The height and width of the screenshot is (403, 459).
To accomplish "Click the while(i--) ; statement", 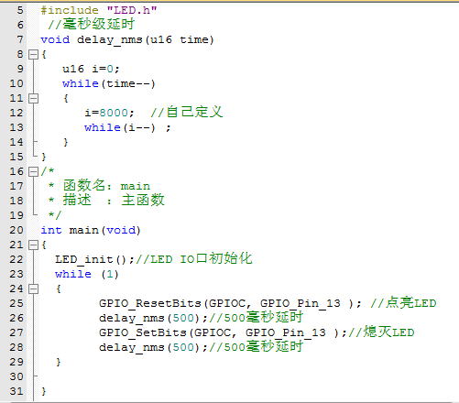I will click(127, 127).
